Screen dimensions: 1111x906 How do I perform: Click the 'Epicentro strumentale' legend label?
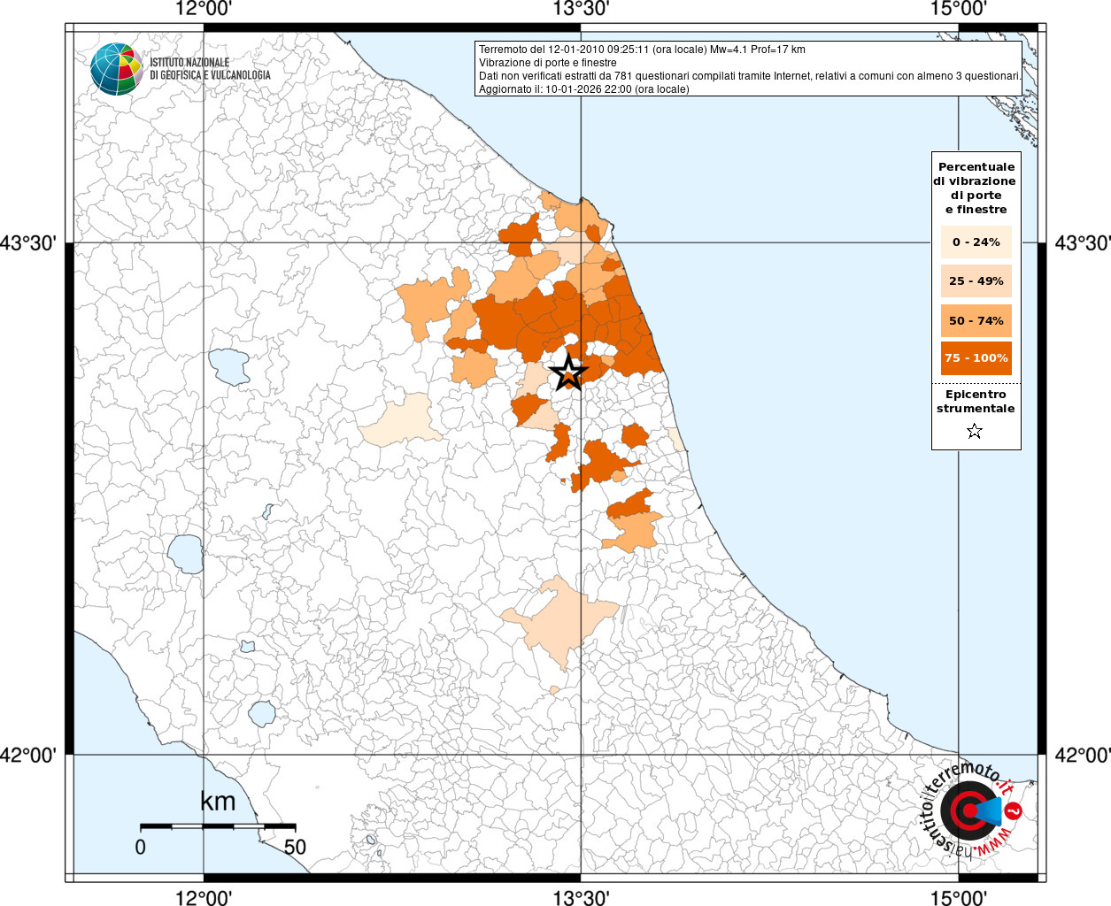click(976, 402)
